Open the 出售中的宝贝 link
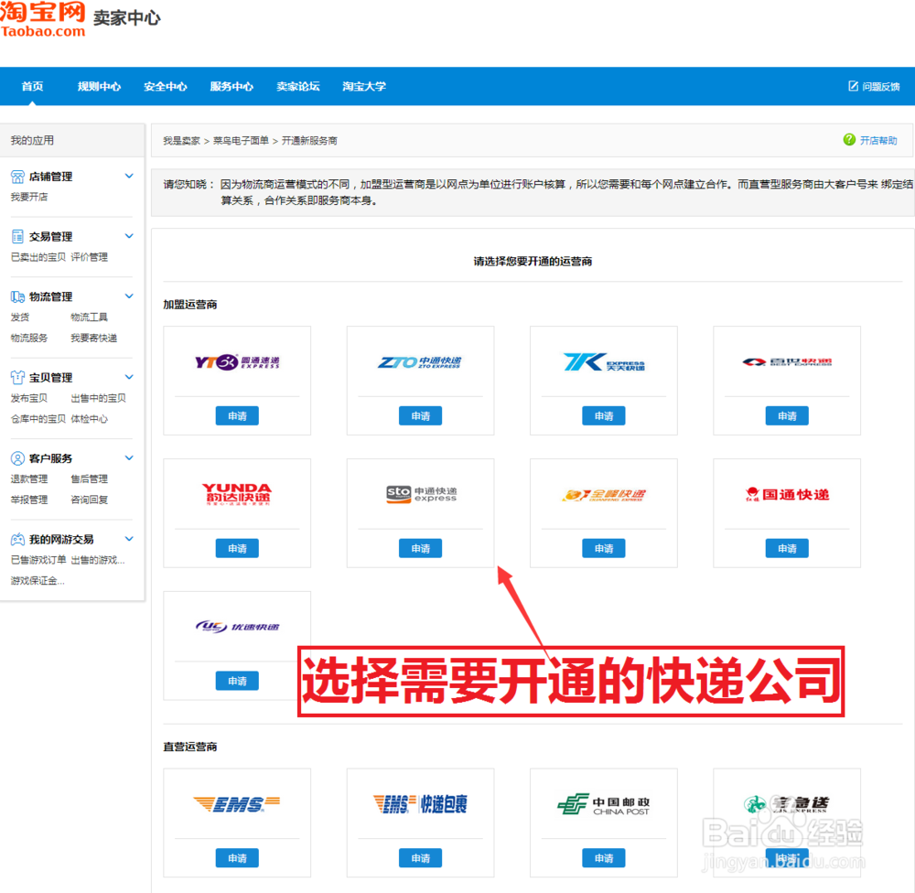This screenshot has width=915, height=893. (99, 398)
